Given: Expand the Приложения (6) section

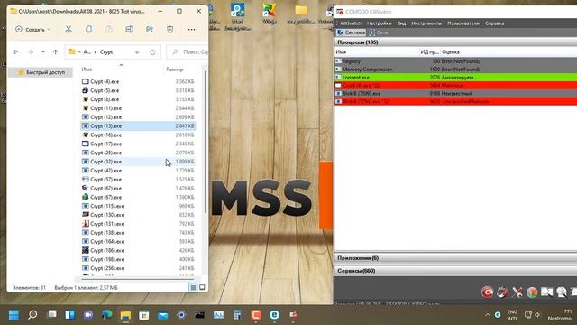Looking at the screenshot, I should click(455, 258).
